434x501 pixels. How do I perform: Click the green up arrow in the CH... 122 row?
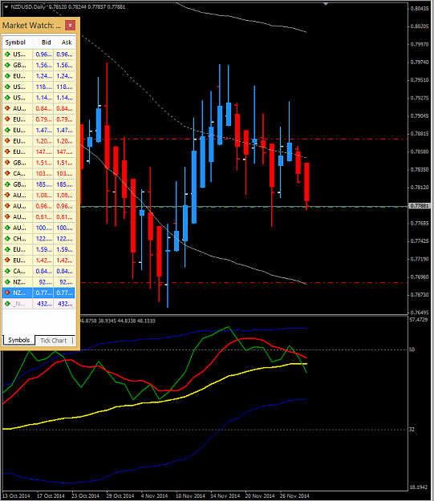7,239
